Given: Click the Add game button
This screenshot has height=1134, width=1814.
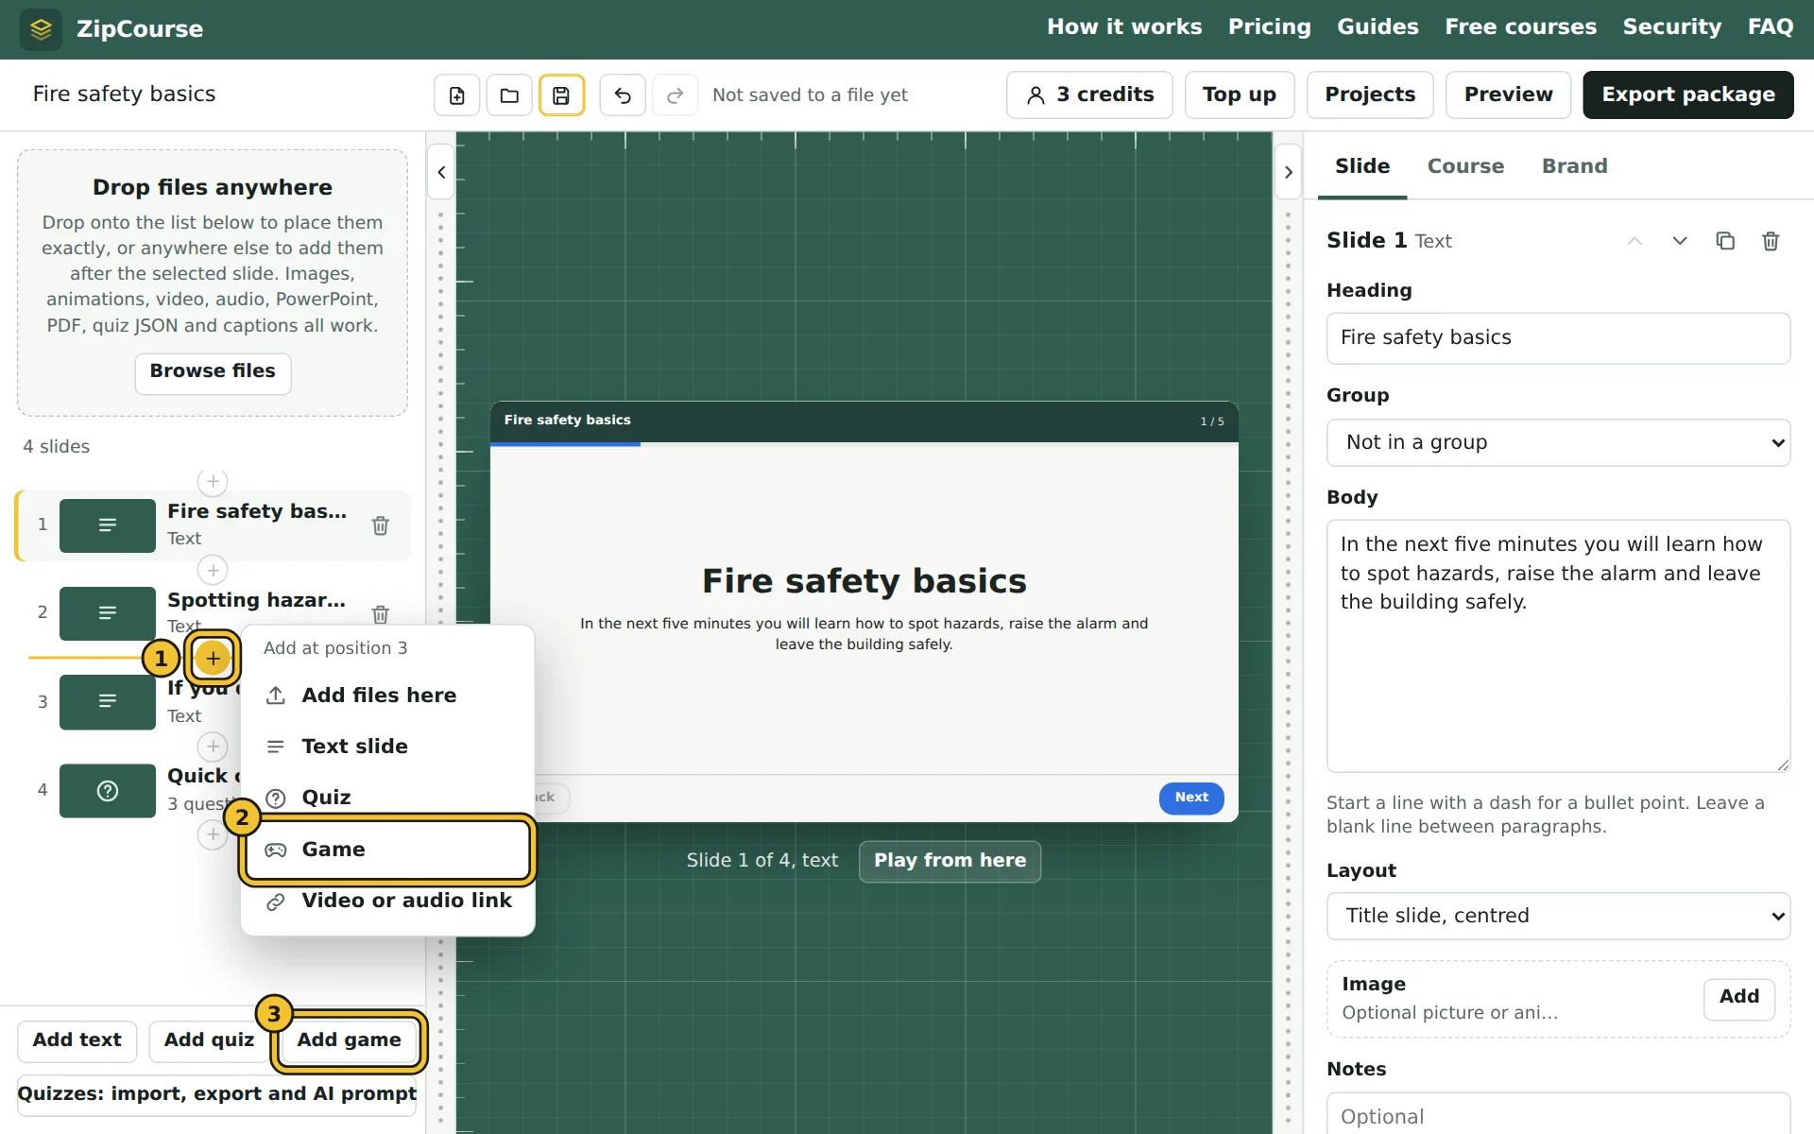Looking at the screenshot, I should pos(349,1040).
